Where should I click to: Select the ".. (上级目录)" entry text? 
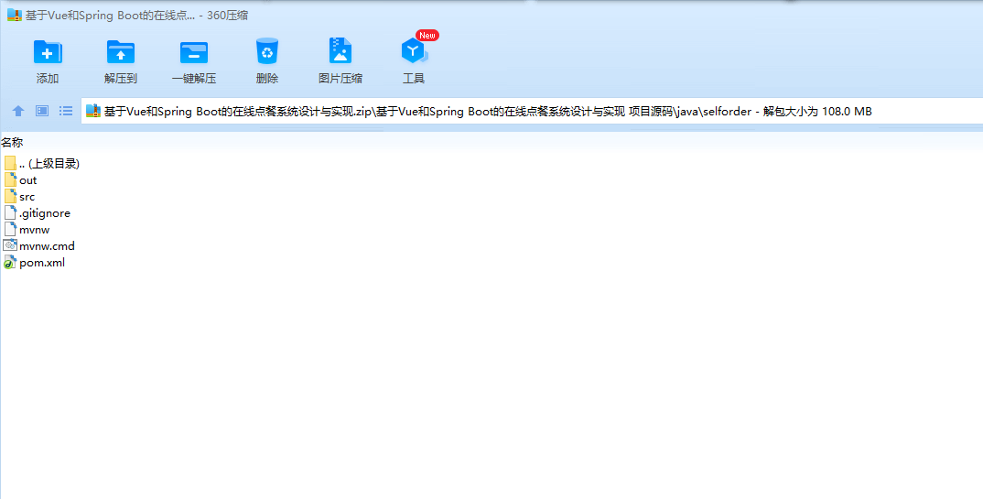point(49,164)
